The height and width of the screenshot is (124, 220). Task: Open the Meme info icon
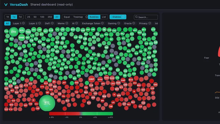pyautogui.click(x=67, y=23)
